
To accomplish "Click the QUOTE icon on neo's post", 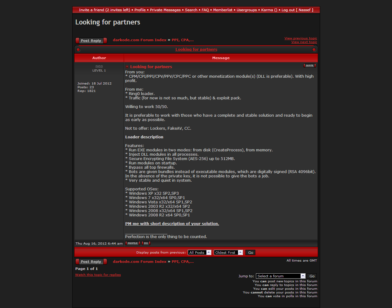I will click(309, 66).
